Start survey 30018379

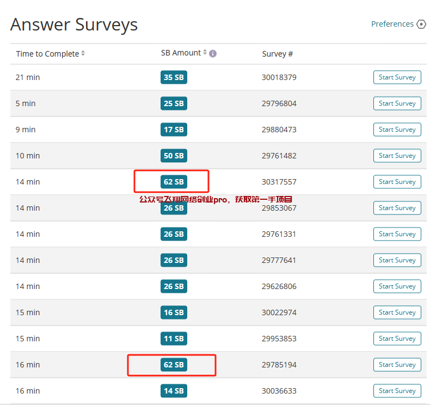pos(397,77)
